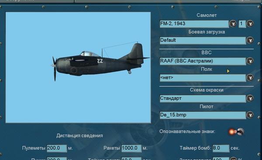Screen dimensions: 262x160
Task: Click the aircraft number field showing 1
Action: [x=242, y=24]
